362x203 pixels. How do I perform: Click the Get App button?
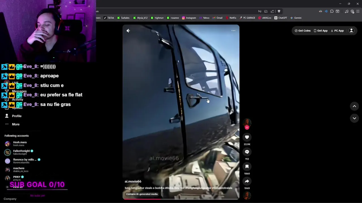point(320,30)
